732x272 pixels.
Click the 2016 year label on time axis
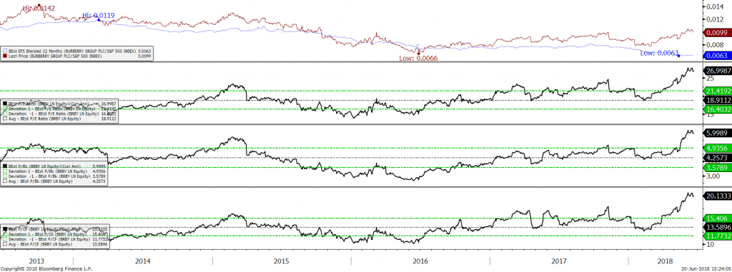coord(420,261)
